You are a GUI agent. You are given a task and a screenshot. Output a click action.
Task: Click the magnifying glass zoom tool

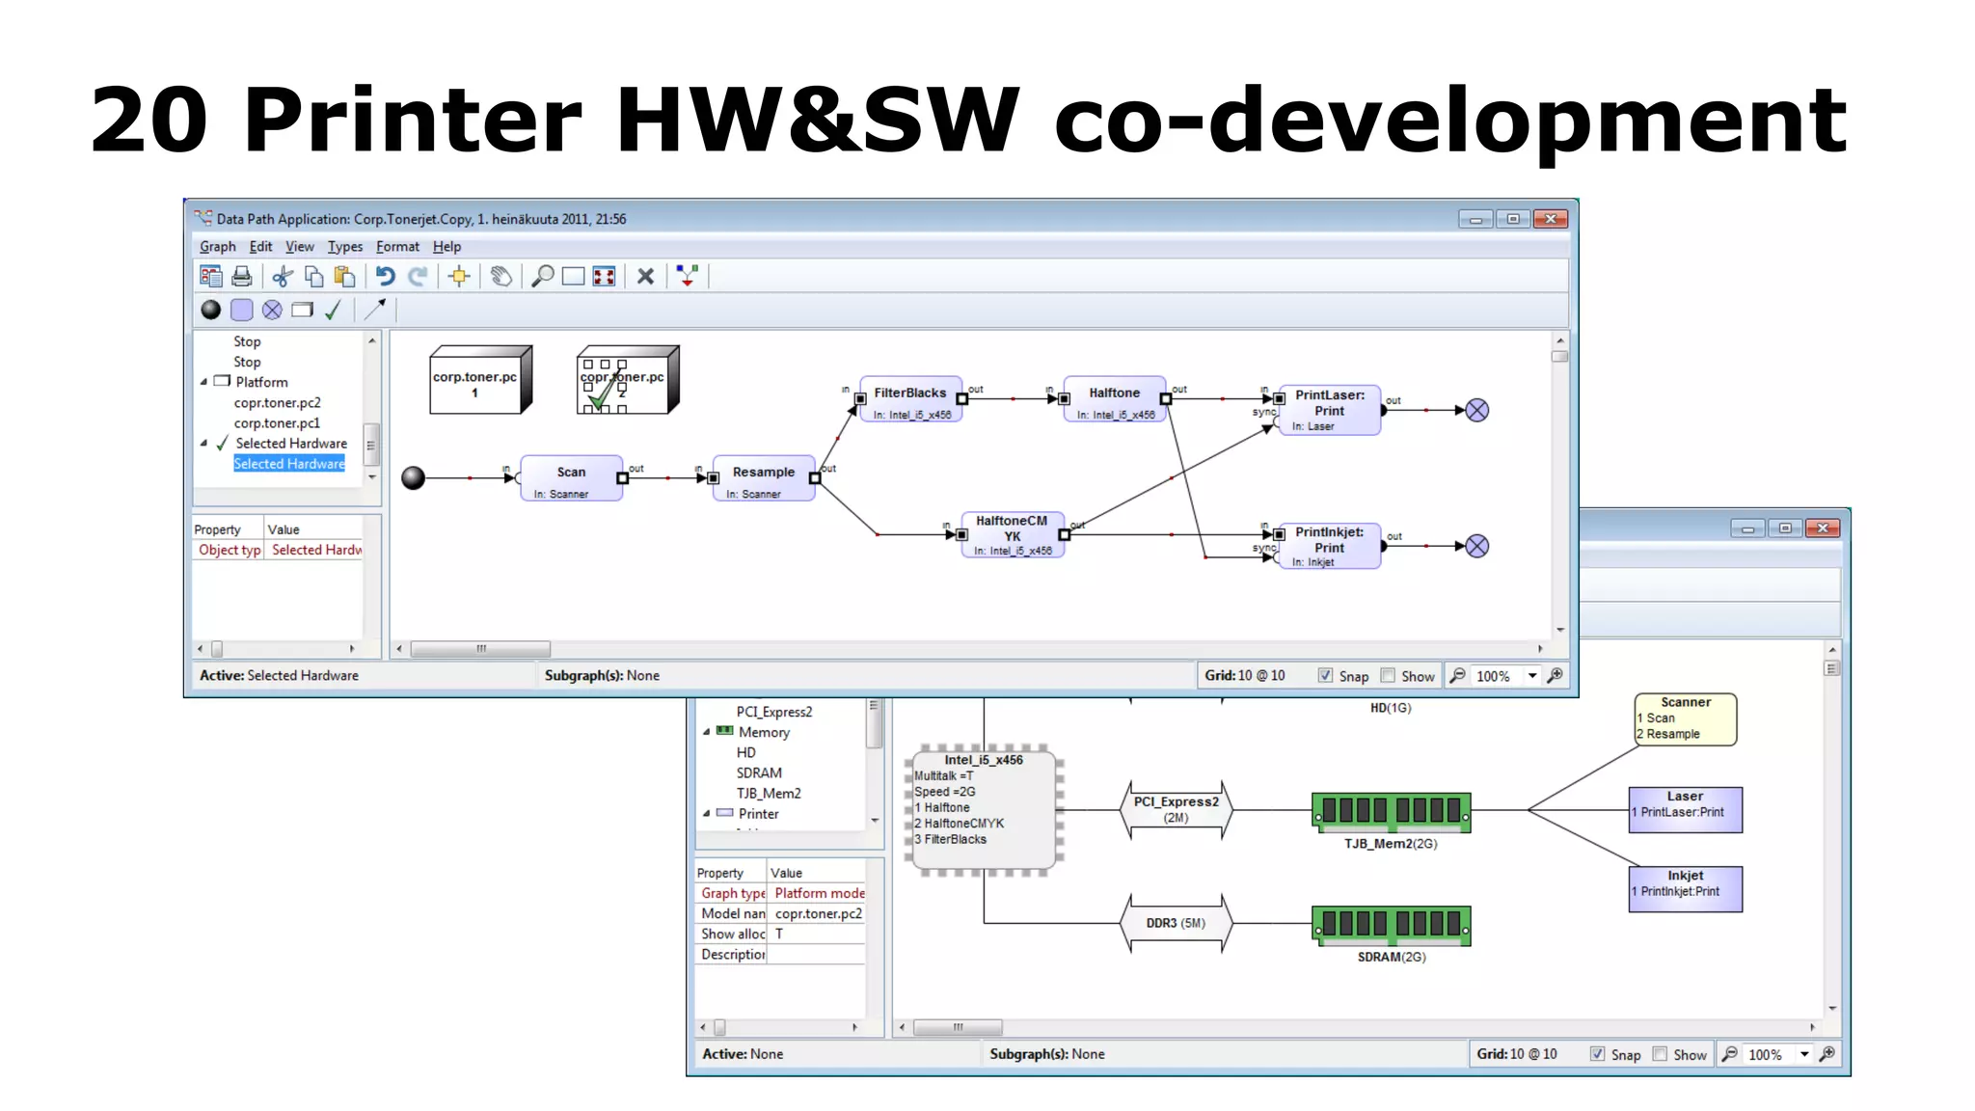[543, 277]
